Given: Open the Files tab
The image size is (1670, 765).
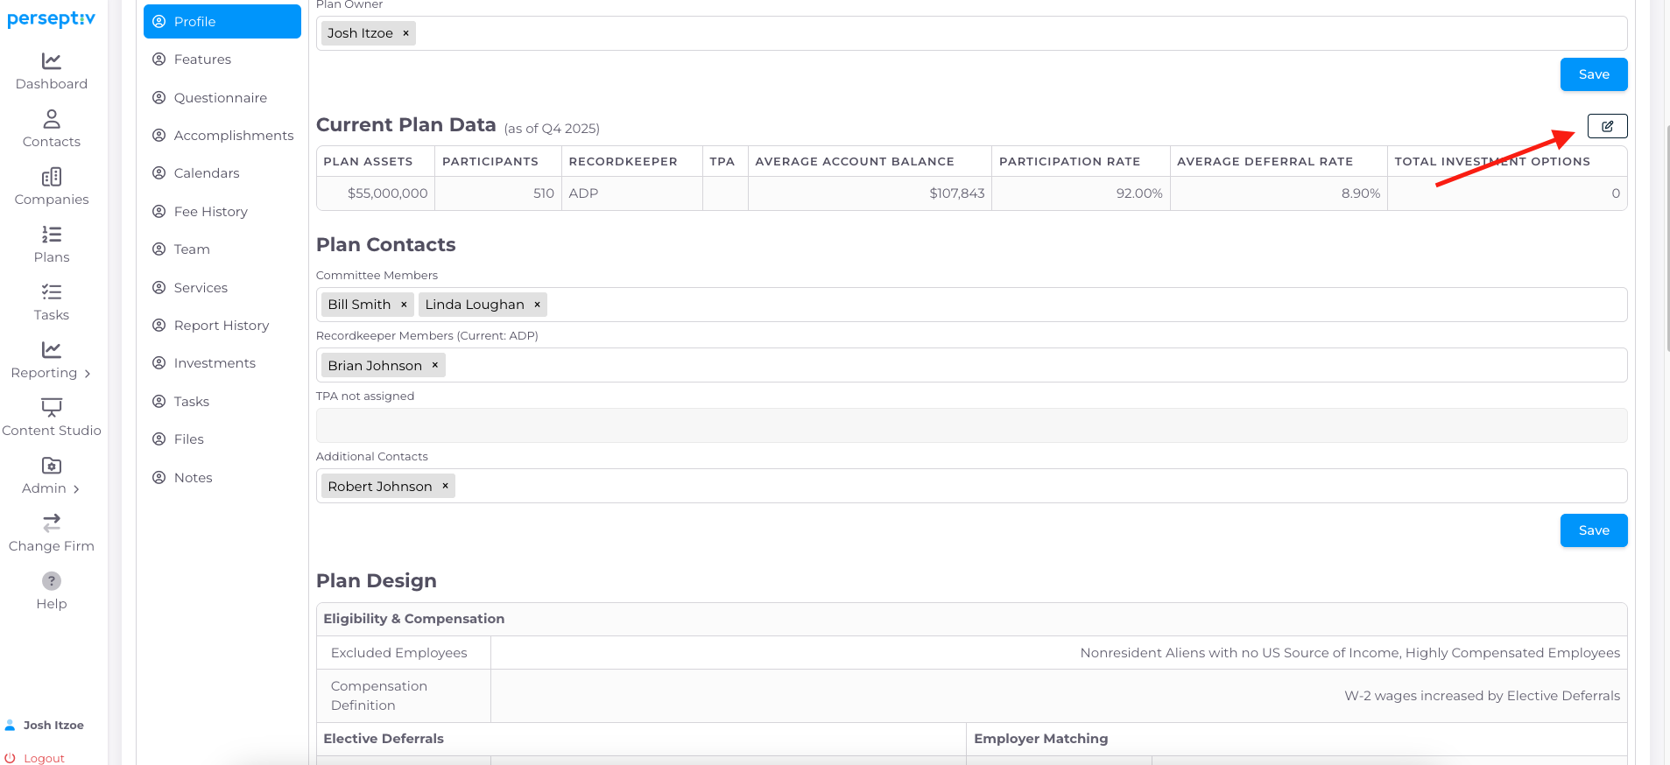Looking at the screenshot, I should [x=222, y=439].
